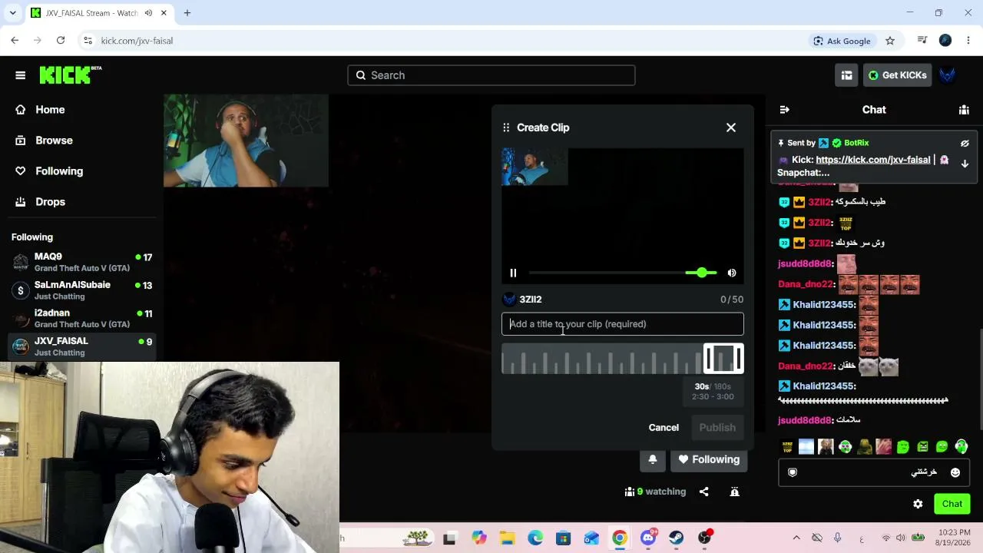Screen dimensions: 983x553
Task: Show hidden system tray icons
Action: [x=796, y=538]
